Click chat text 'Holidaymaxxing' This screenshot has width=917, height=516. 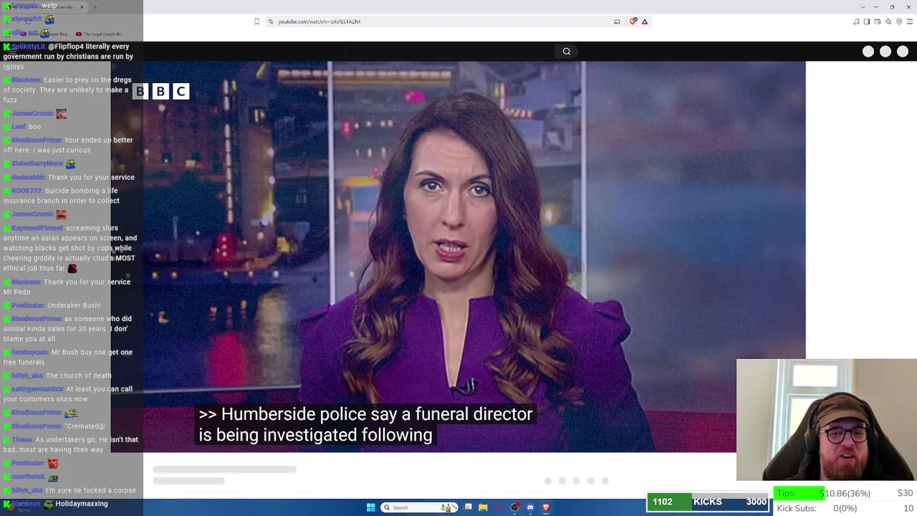[82, 504]
